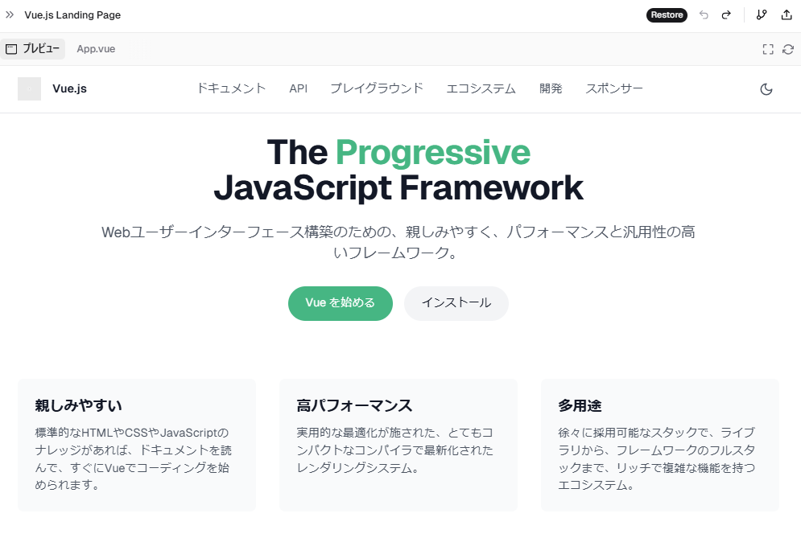The width and height of the screenshot is (801, 534).
Task: Toggle dark mode with the moon icon
Action: click(766, 89)
